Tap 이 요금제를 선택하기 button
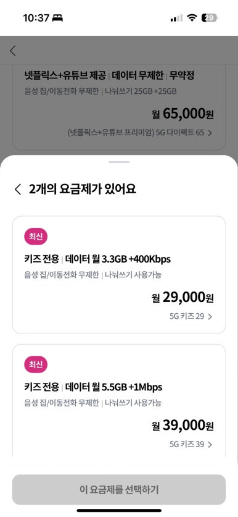Image resolution: width=238 pixels, height=517 pixels. pos(119,490)
